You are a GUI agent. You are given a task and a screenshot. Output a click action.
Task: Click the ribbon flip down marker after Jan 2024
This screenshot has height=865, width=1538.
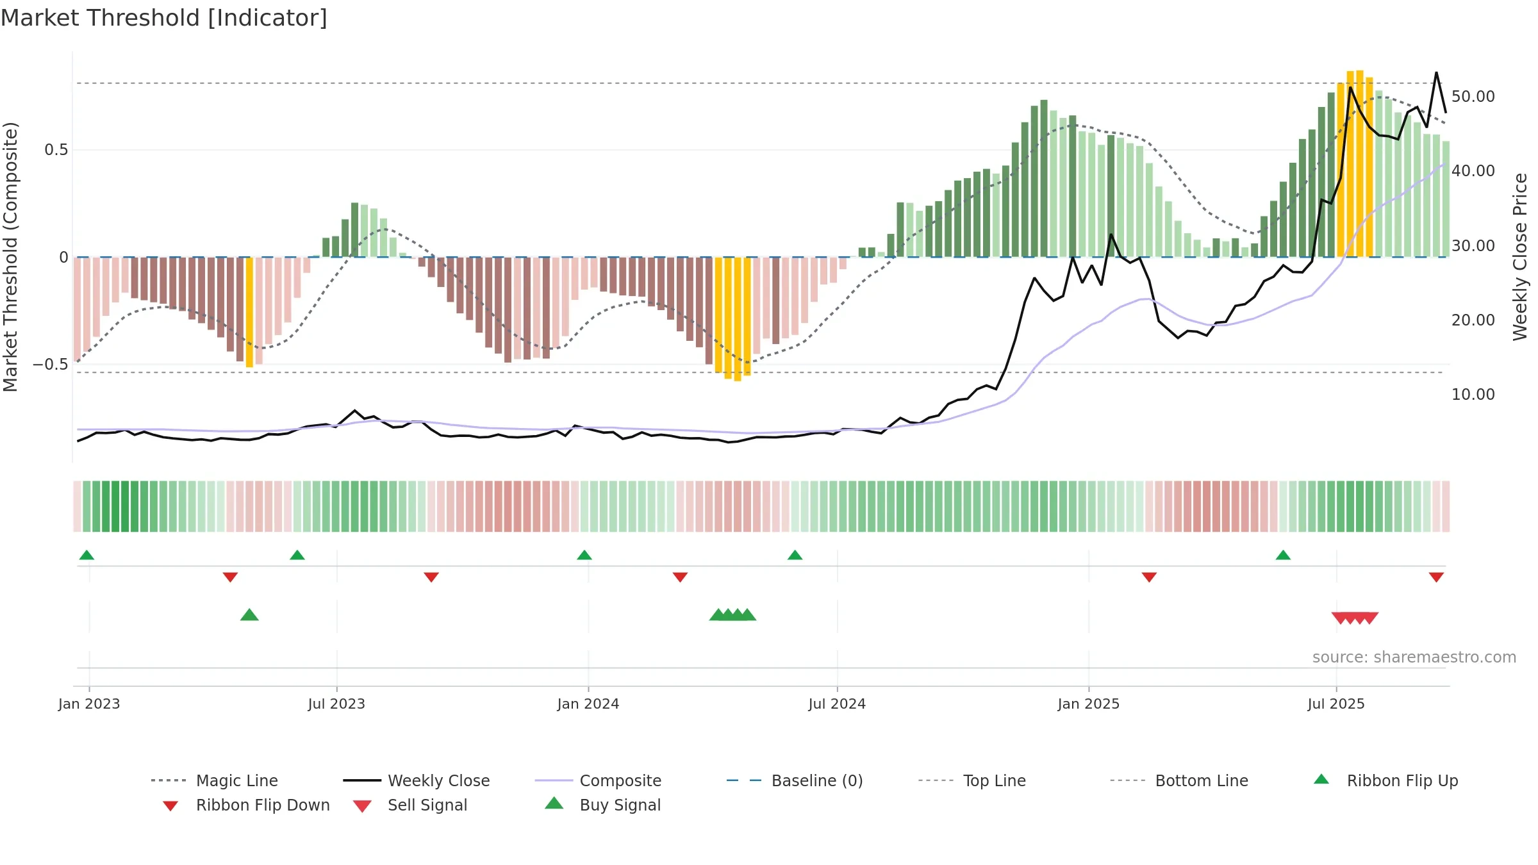click(x=680, y=577)
